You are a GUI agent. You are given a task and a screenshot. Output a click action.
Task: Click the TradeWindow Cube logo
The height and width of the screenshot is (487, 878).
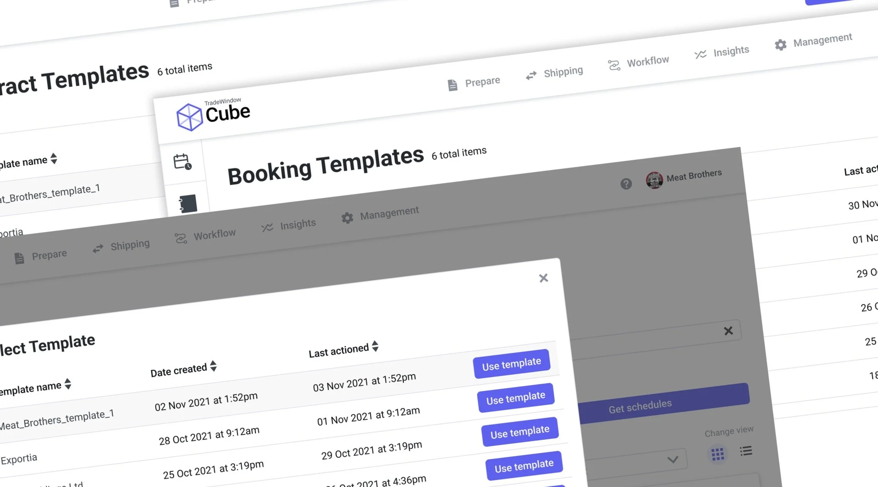(213, 115)
